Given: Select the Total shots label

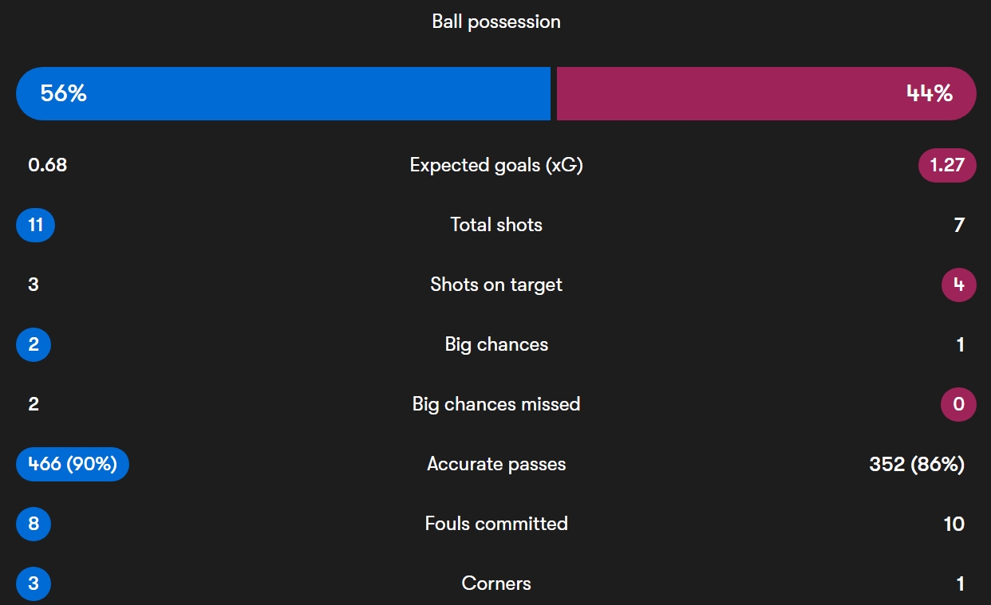Looking at the screenshot, I should coord(496,225).
